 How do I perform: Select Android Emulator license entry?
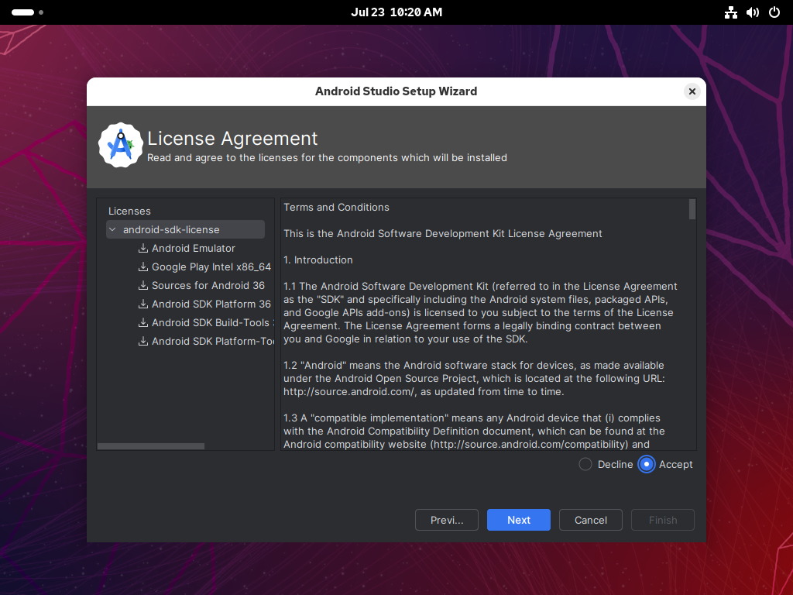point(193,249)
